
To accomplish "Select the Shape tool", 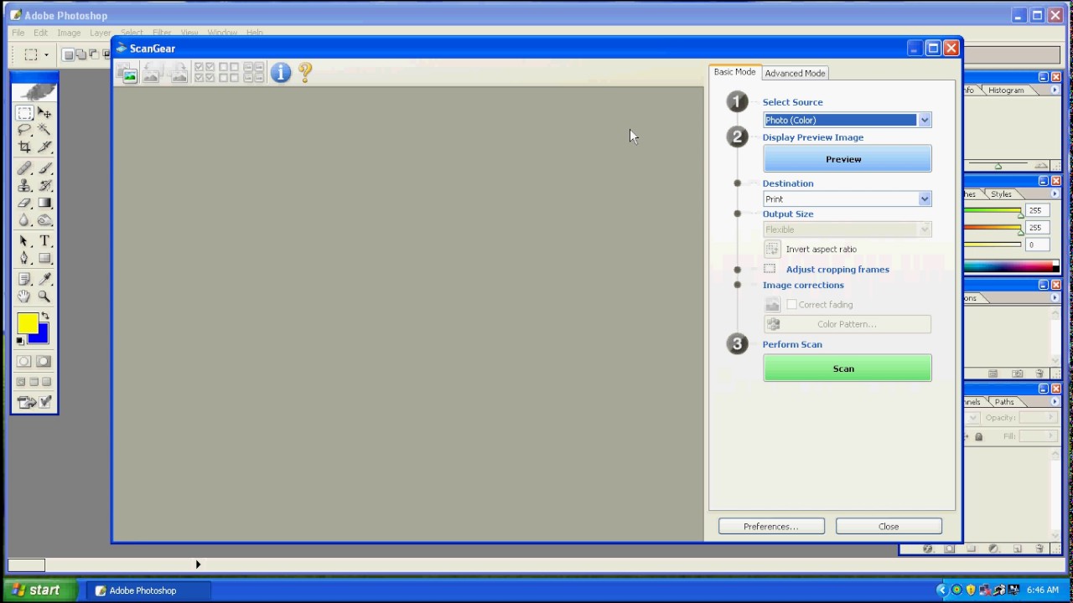I will pyautogui.click(x=44, y=259).
